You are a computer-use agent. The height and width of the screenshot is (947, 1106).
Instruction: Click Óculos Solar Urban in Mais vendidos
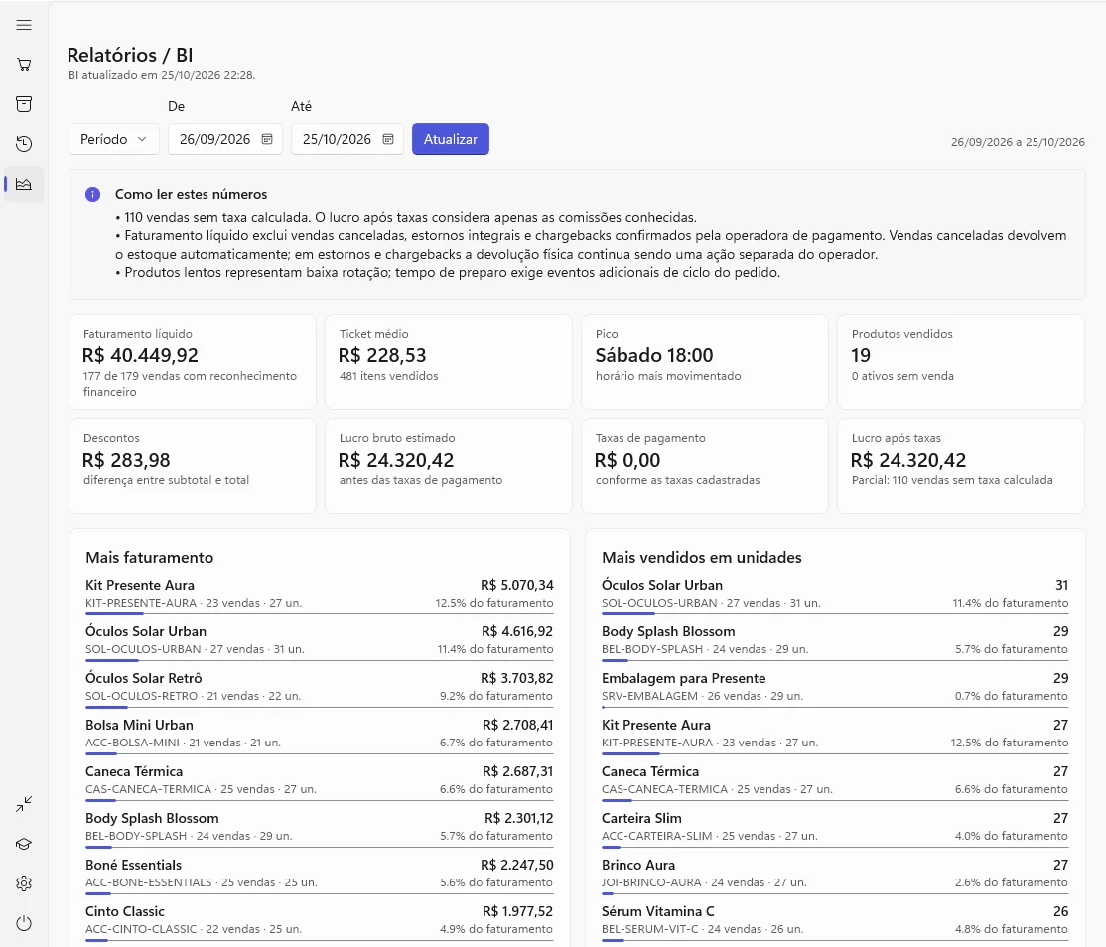[835, 594]
